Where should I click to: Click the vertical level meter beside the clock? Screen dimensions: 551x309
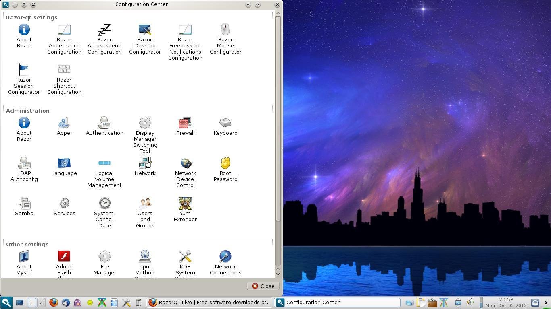[481, 303]
